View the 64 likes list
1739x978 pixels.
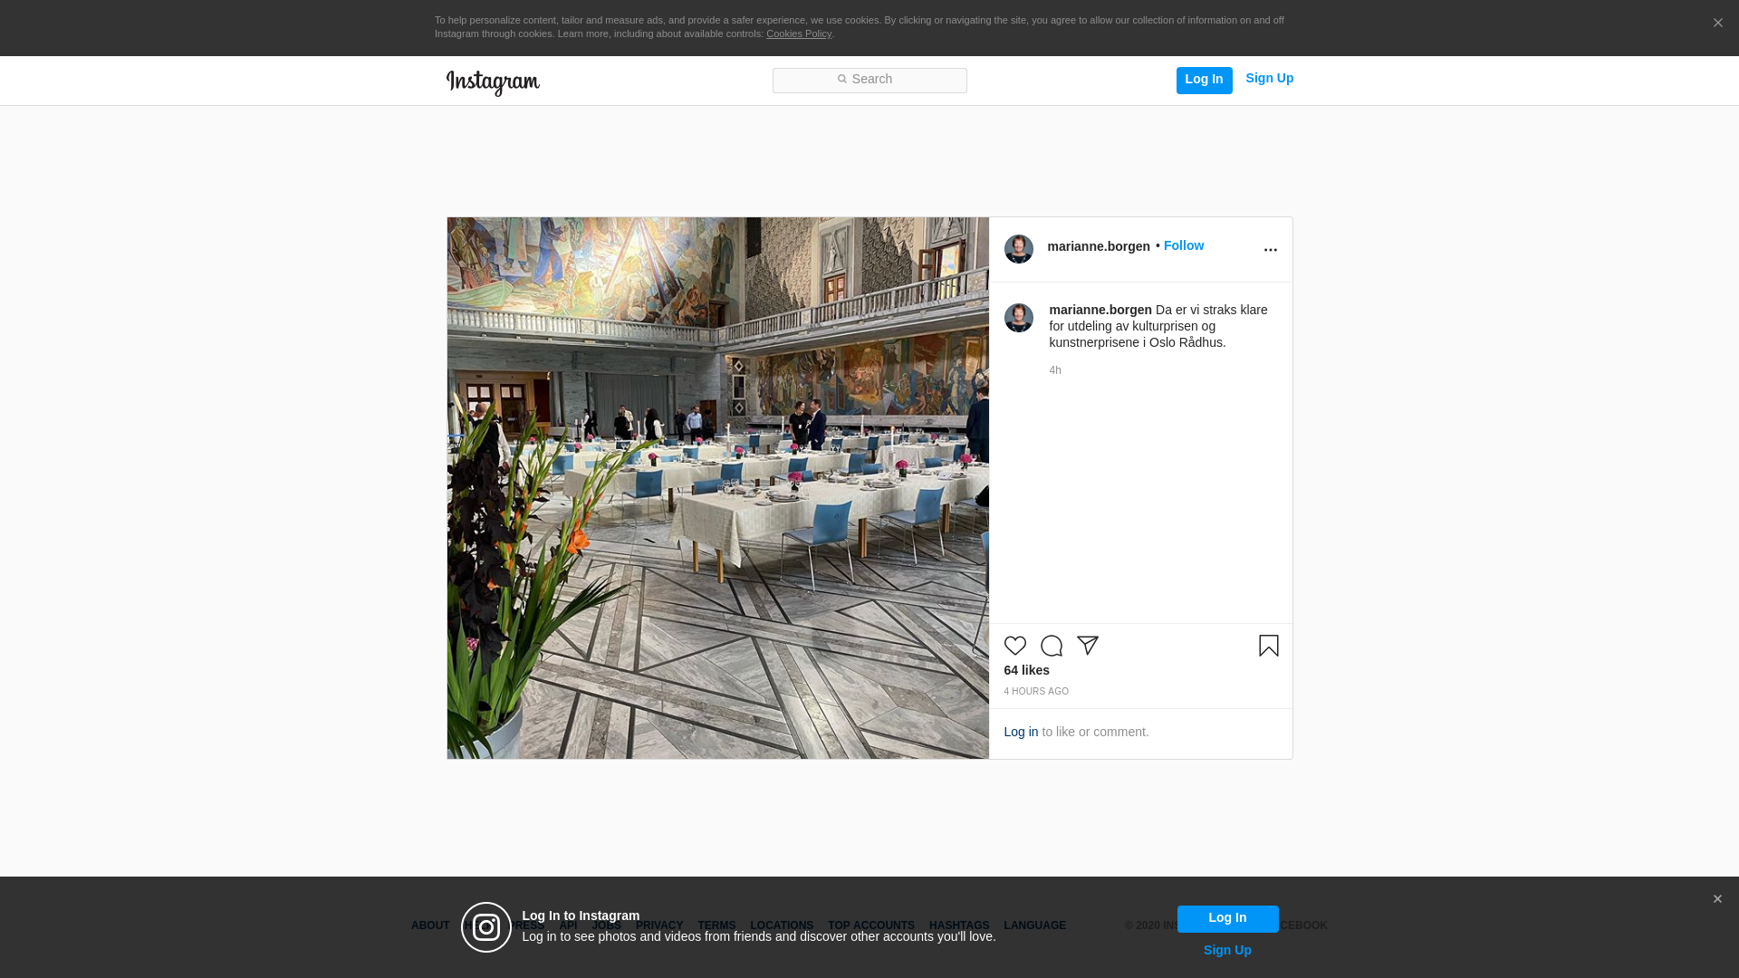[1026, 670]
